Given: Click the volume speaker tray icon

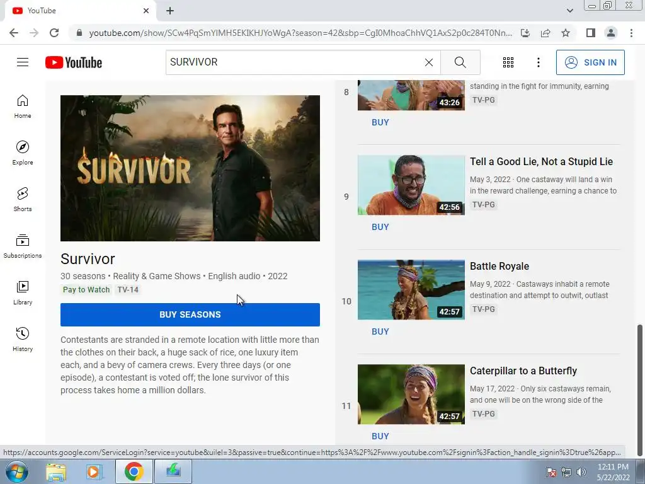Looking at the screenshot, I should click(x=581, y=472).
